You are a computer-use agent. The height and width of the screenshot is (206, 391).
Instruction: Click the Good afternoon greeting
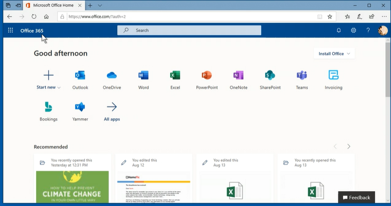pyautogui.click(x=61, y=53)
